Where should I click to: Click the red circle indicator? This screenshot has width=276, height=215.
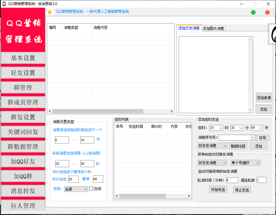[267, 12]
